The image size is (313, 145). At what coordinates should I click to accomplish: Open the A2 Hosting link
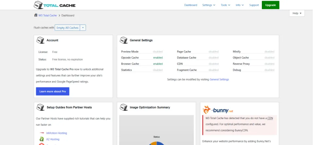53,139
